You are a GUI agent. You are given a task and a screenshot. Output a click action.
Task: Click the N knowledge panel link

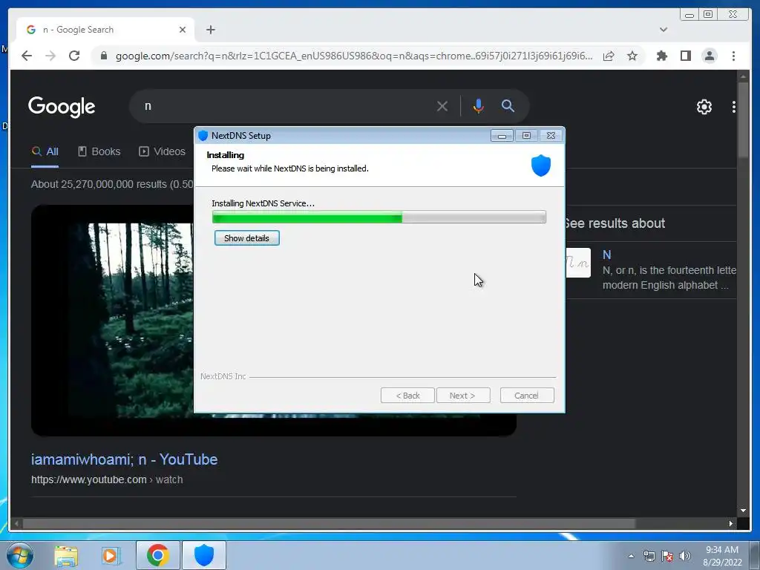click(x=607, y=255)
